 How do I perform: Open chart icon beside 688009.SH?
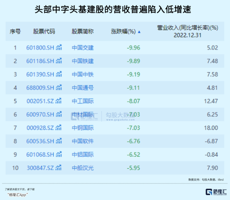(x=59, y=88)
